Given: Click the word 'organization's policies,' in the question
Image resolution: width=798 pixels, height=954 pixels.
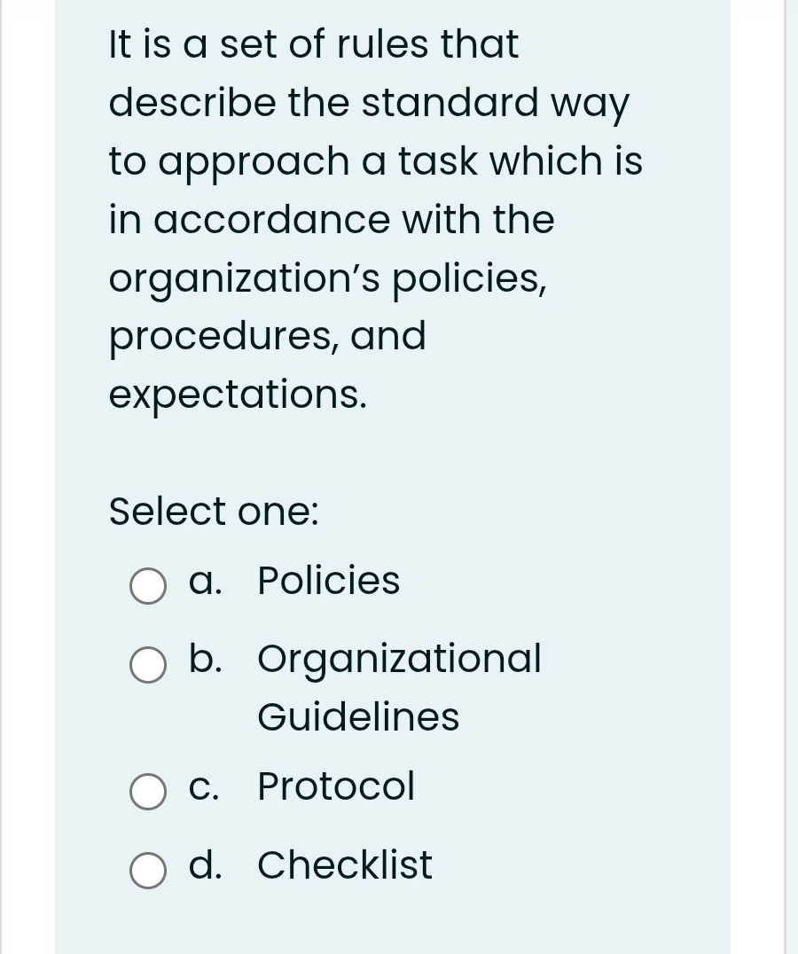Looking at the screenshot, I should pos(328,278).
